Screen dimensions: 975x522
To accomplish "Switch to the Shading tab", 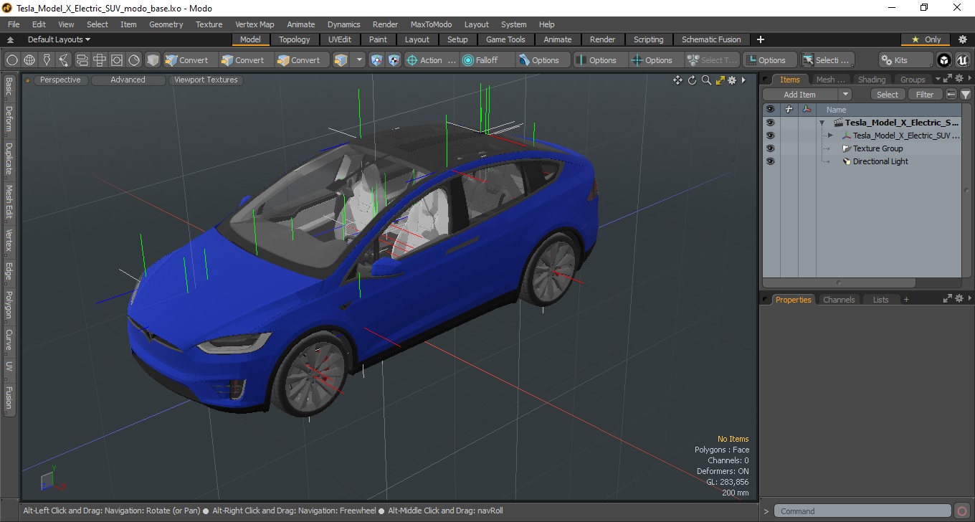I will coord(871,80).
